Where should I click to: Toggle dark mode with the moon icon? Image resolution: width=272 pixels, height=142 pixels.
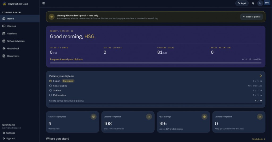(x=260, y=3)
